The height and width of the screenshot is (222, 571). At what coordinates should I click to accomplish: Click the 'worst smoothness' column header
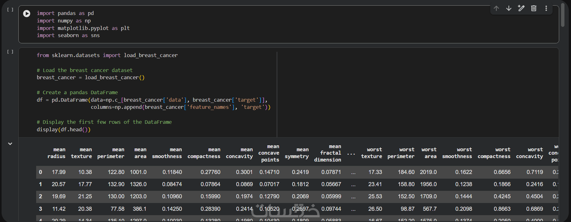(457, 153)
